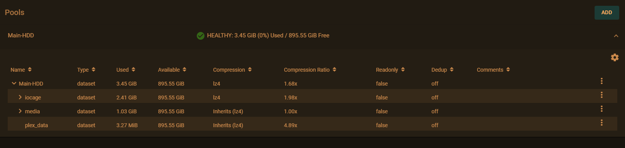Add a new pool with ADD button
The width and height of the screenshot is (625, 148).
[x=607, y=12]
